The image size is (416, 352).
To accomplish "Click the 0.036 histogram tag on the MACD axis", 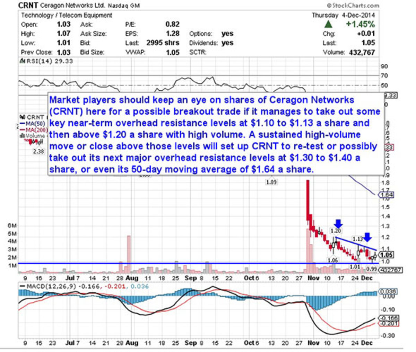I will pyautogui.click(x=388, y=292).
